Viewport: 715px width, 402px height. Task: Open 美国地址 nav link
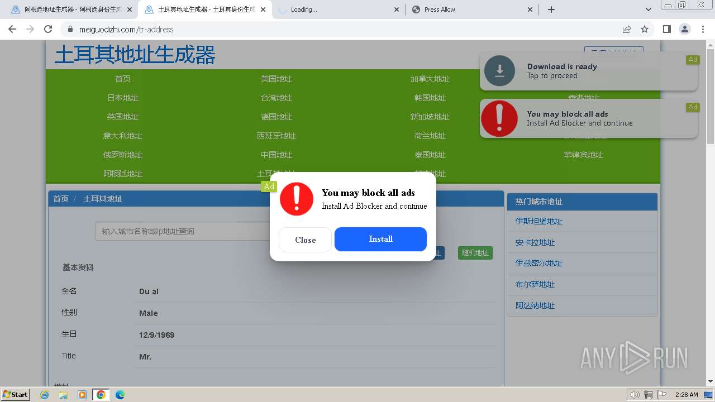(x=277, y=79)
